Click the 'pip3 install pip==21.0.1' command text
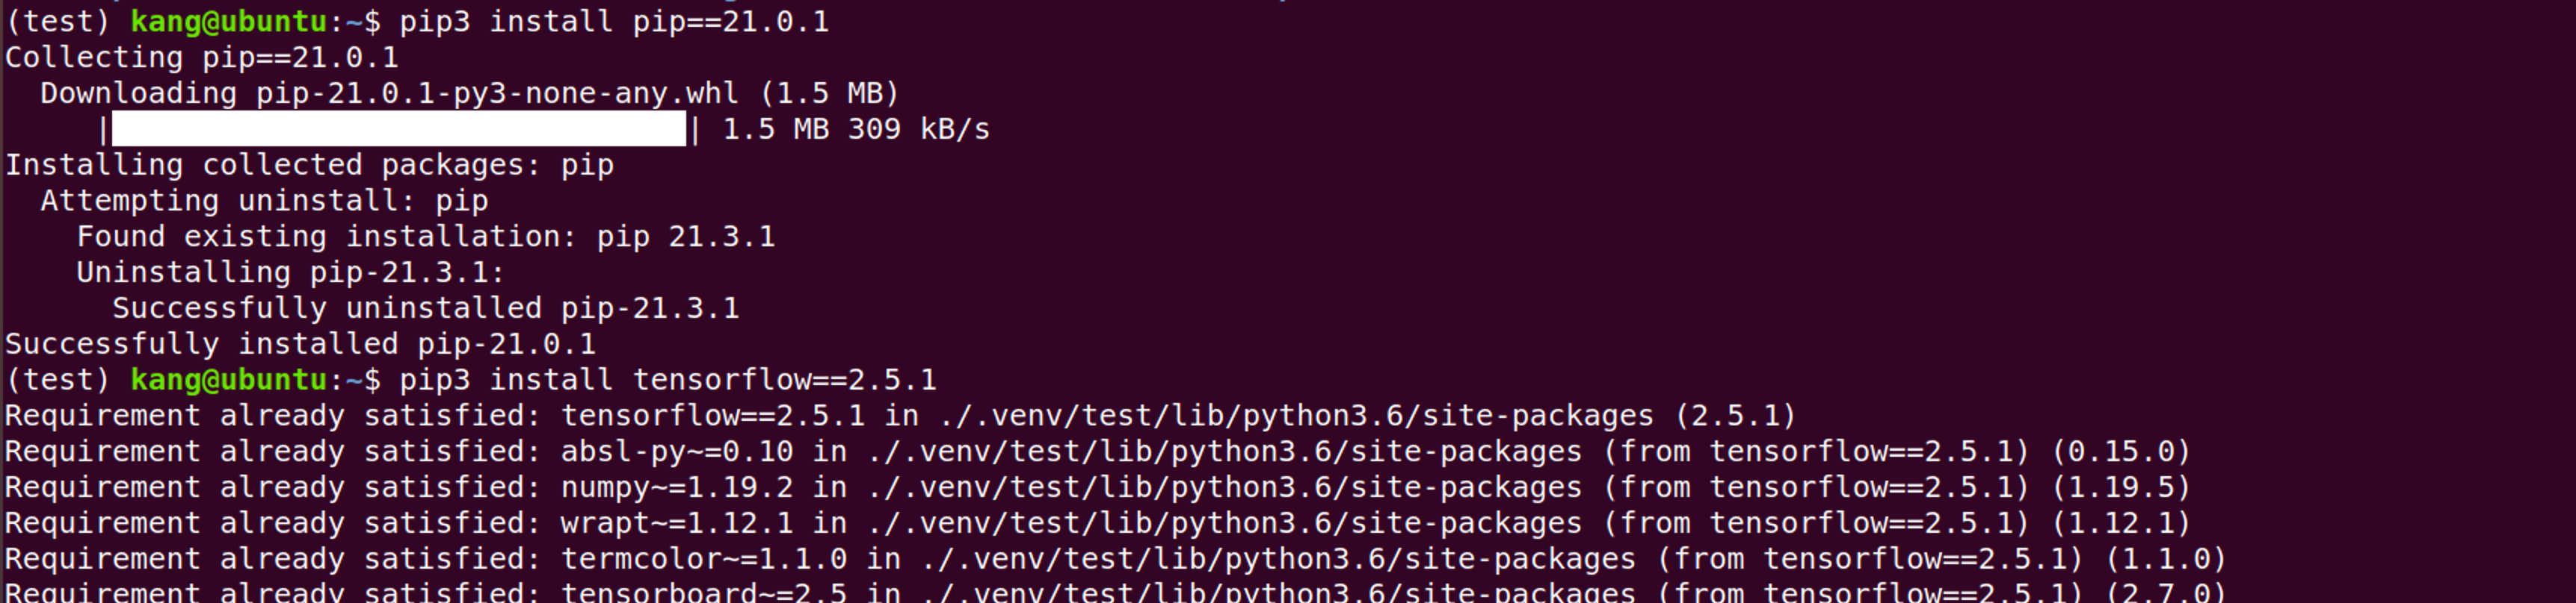 (x=614, y=21)
